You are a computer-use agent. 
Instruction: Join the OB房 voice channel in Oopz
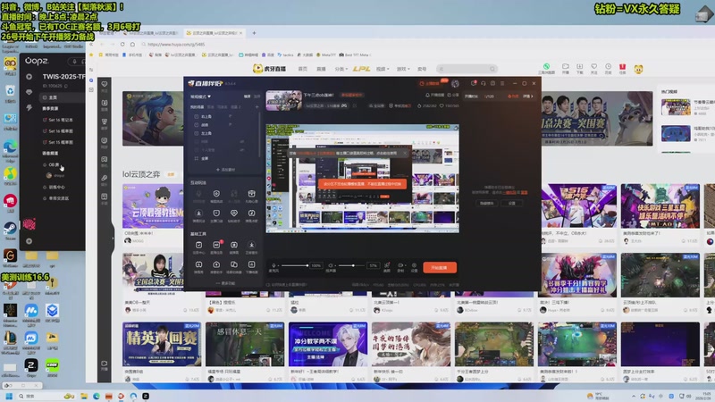click(x=54, y=164)
